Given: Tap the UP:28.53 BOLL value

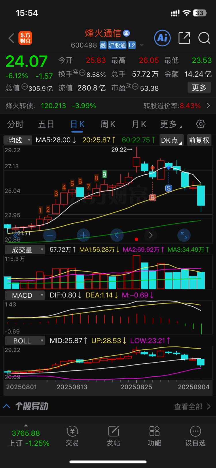Looking at the screenshot, I should pyautogui.click(x=109, y=341).
